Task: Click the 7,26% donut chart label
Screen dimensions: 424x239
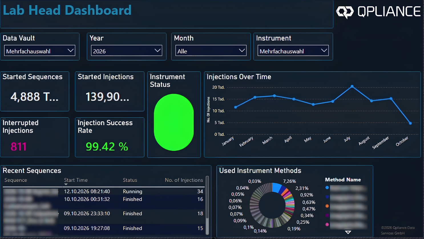Action: 289,181
